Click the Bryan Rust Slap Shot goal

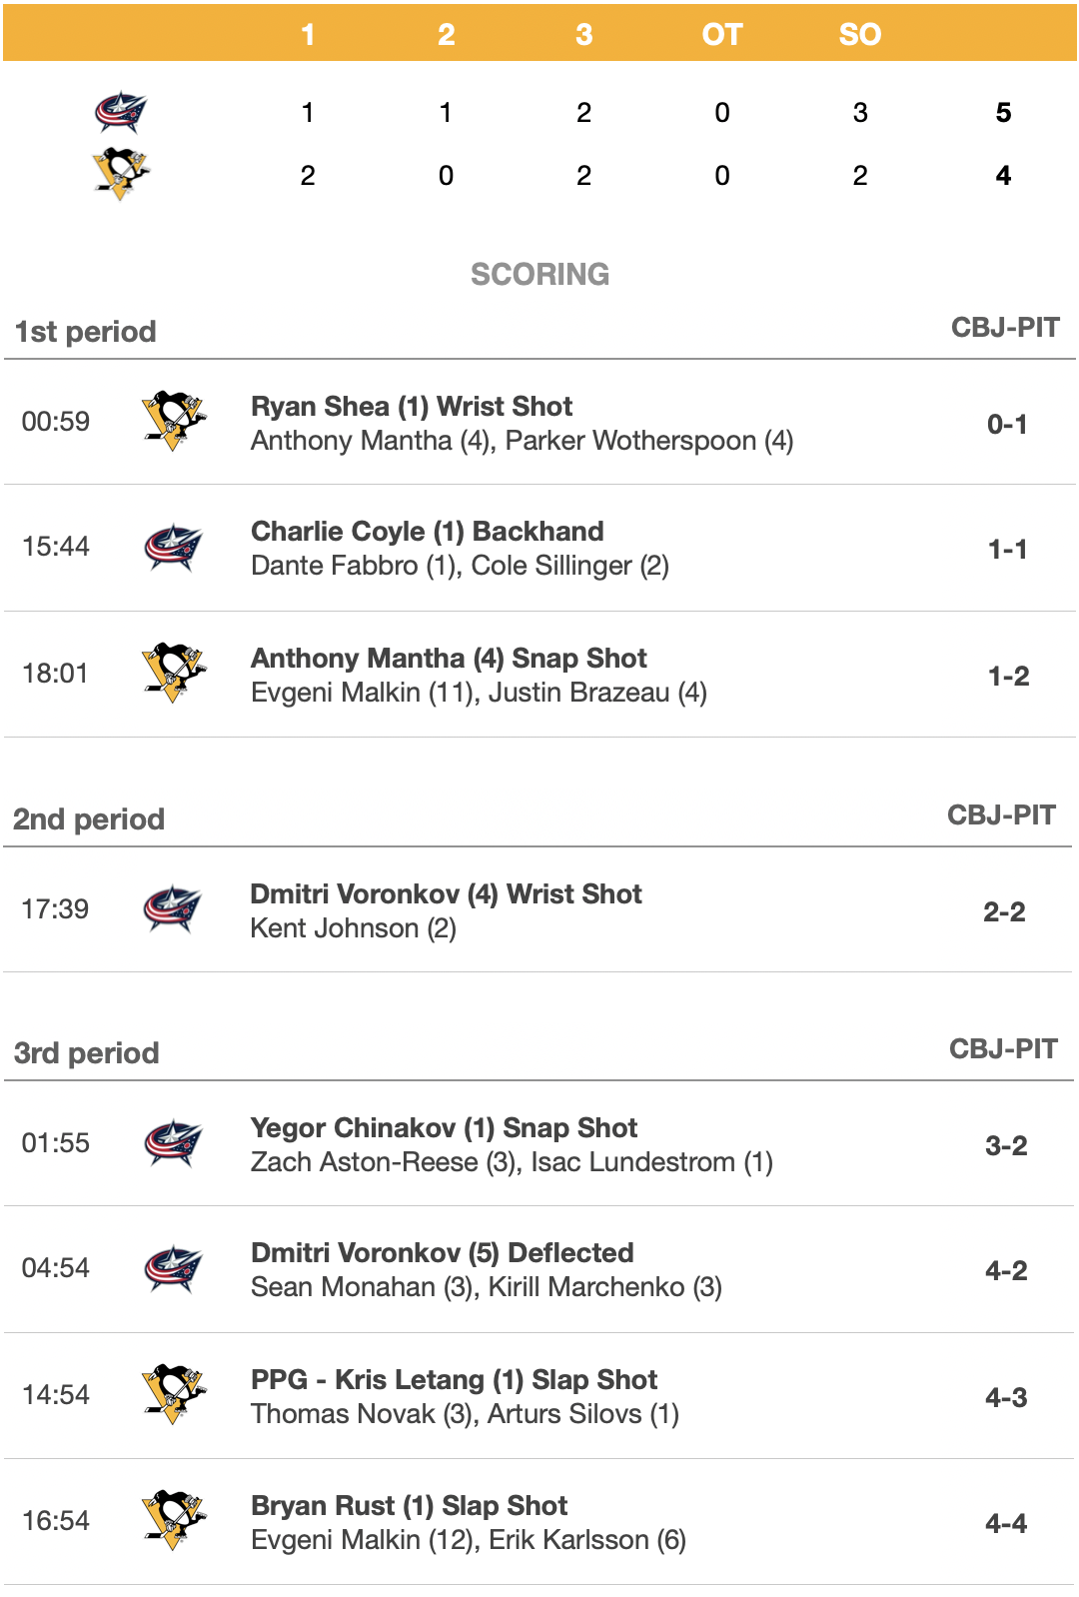click(410, 1506)
